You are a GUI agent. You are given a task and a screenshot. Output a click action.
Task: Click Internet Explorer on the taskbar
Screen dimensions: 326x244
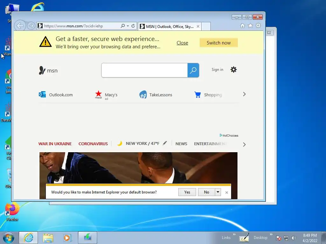28,238
